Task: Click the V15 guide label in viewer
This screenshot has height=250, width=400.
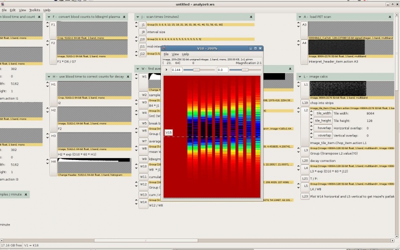Action: (169, 132)
